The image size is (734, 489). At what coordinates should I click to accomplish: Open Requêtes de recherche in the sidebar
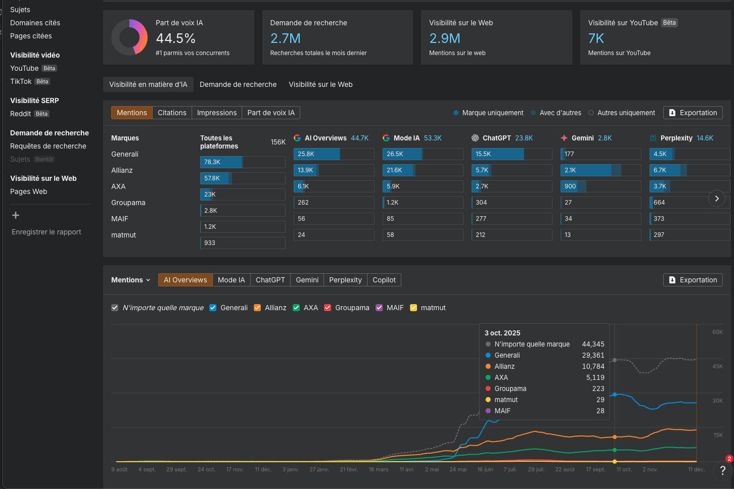[x=48, y=146]
